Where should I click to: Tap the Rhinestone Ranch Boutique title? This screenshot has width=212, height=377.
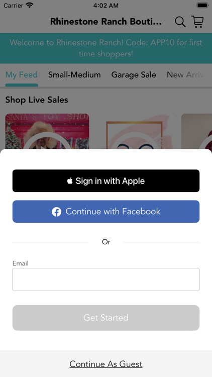tap(106, 22)
